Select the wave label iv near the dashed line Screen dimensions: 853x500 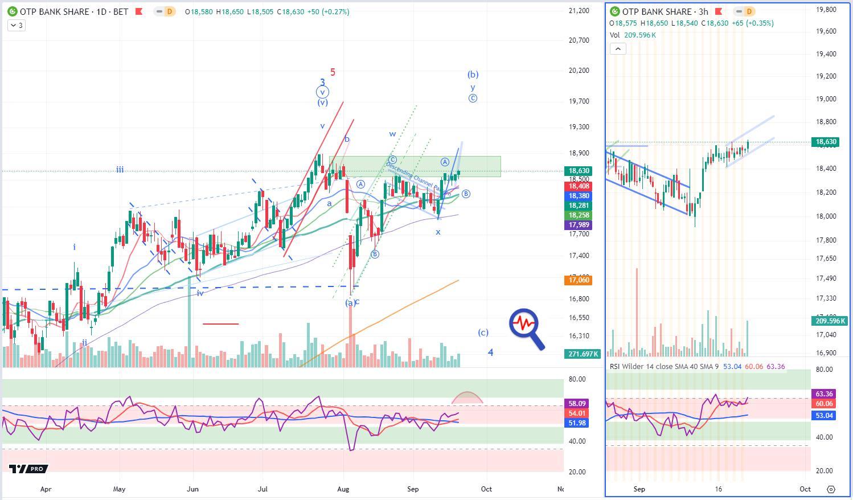(200, 293)
